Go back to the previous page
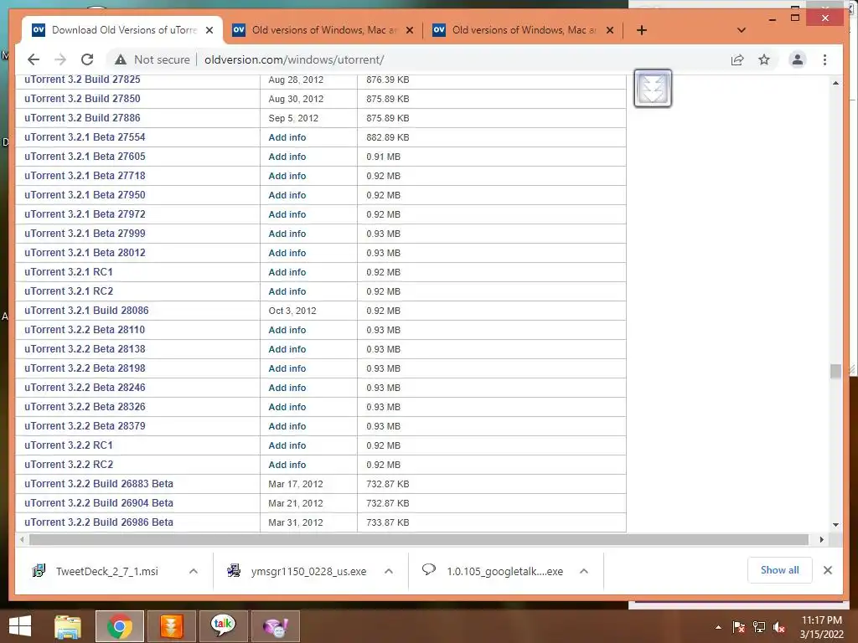The height and width of the screenshot is (643, 858). coord(34,59)
